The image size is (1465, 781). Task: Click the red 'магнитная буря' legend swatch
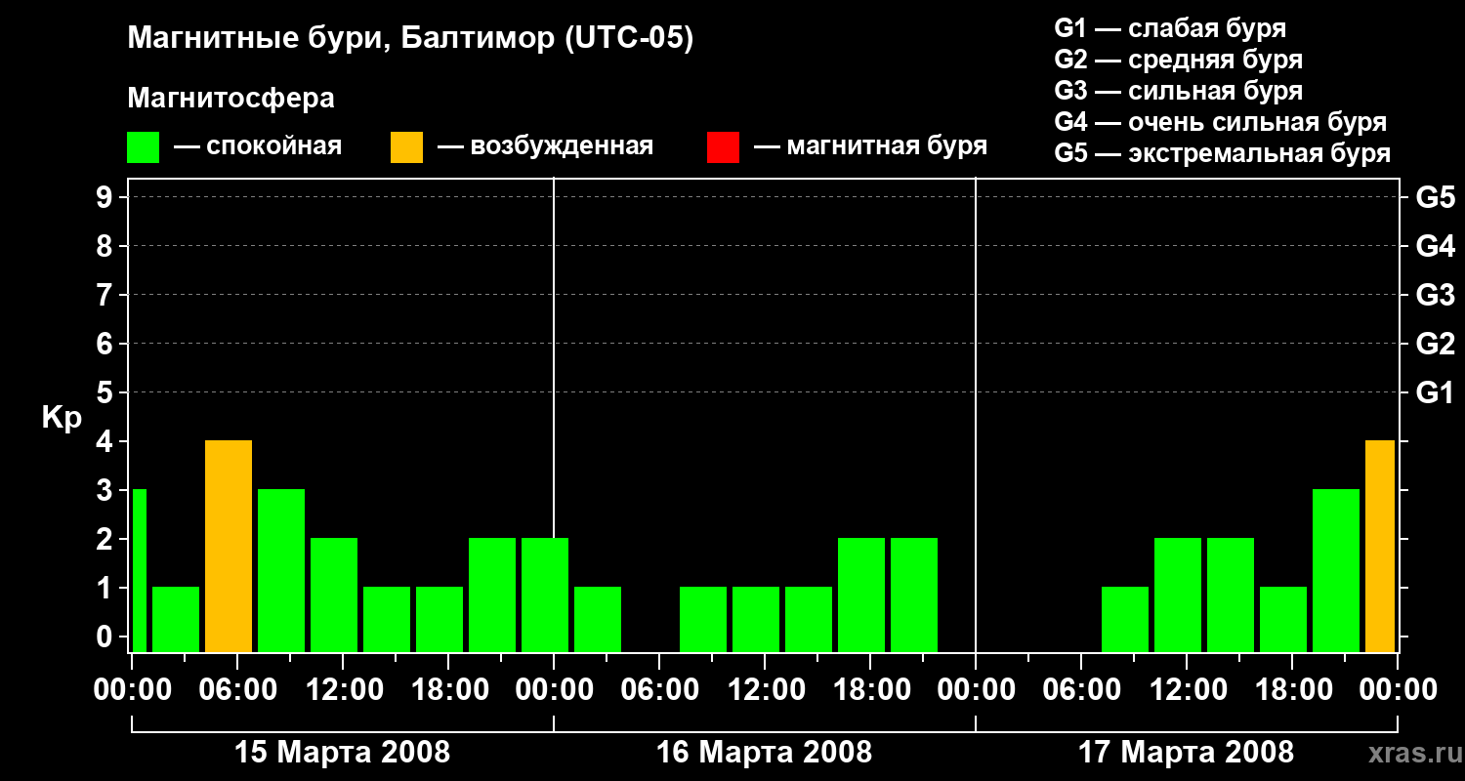(723, 147)
